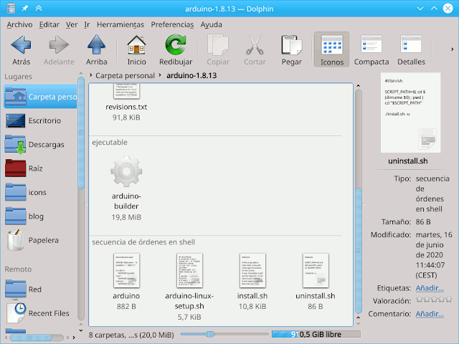Select the revisions.txt file

(x=126, y=102)
